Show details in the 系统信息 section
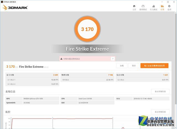This screenshot has width=177, height=129. [x=160, y=92]
